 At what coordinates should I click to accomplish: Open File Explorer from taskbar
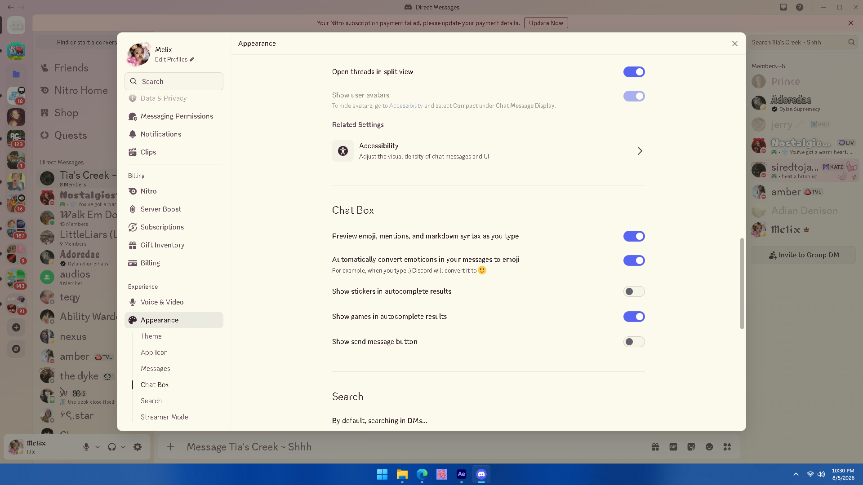tap(402, 474)
